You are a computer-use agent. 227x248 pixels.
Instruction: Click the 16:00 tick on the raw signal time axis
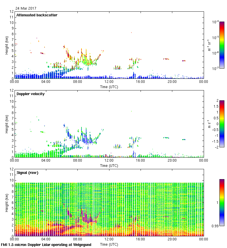tap(140, 240)
